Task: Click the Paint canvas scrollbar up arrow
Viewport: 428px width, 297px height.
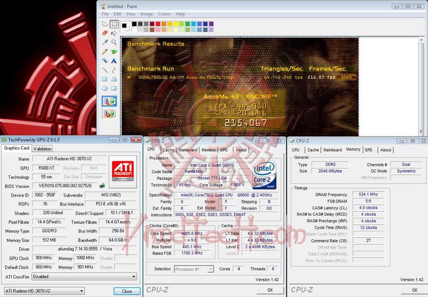Action: click(422, 40)
